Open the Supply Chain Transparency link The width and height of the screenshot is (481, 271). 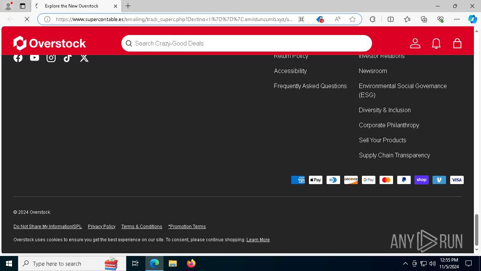click(x=395, y=155)
